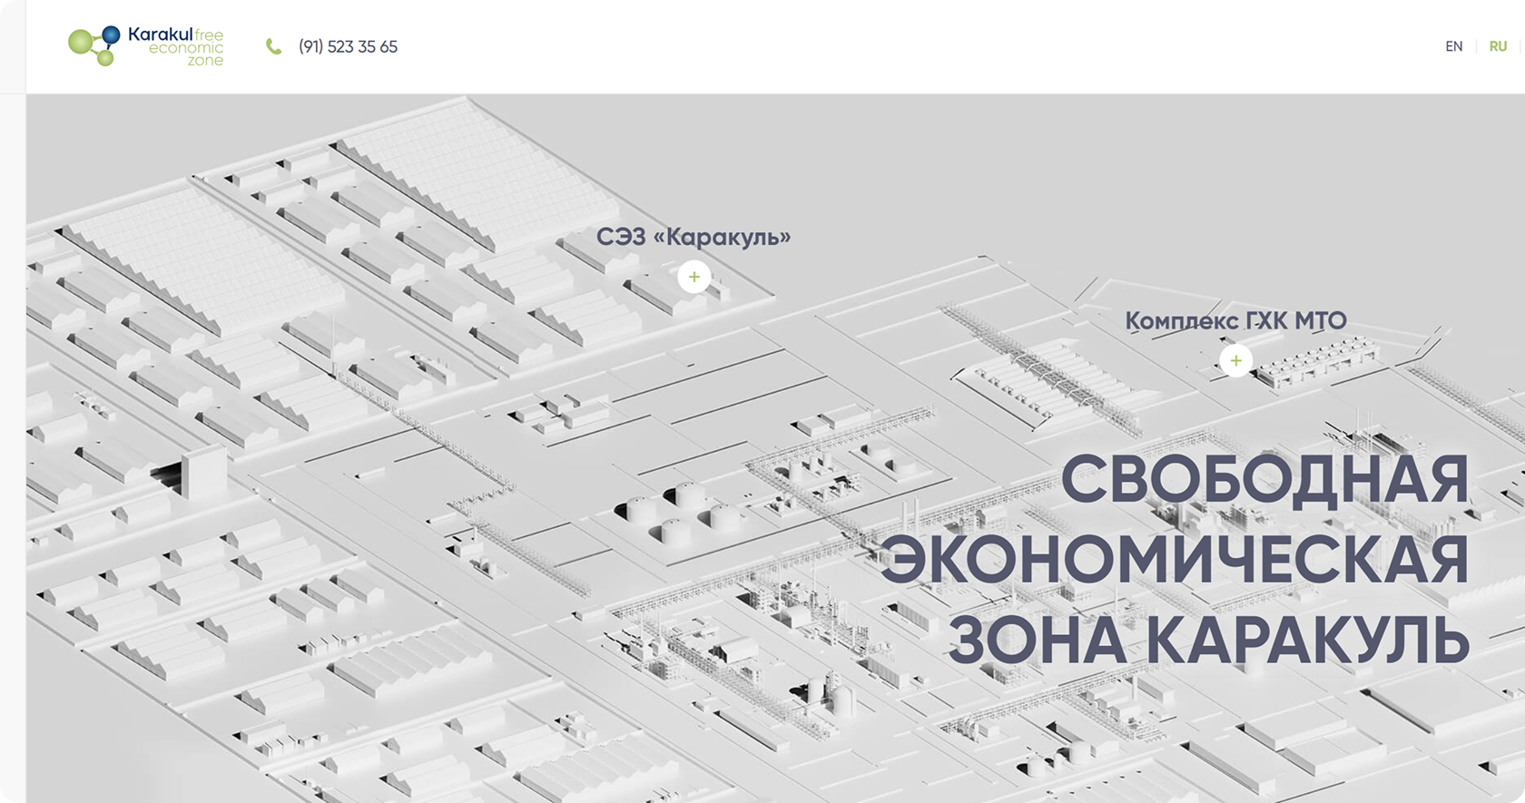
Task: Select the tall dark-faced building on the map
Action: pyautogui.click(x=202, y=472)
